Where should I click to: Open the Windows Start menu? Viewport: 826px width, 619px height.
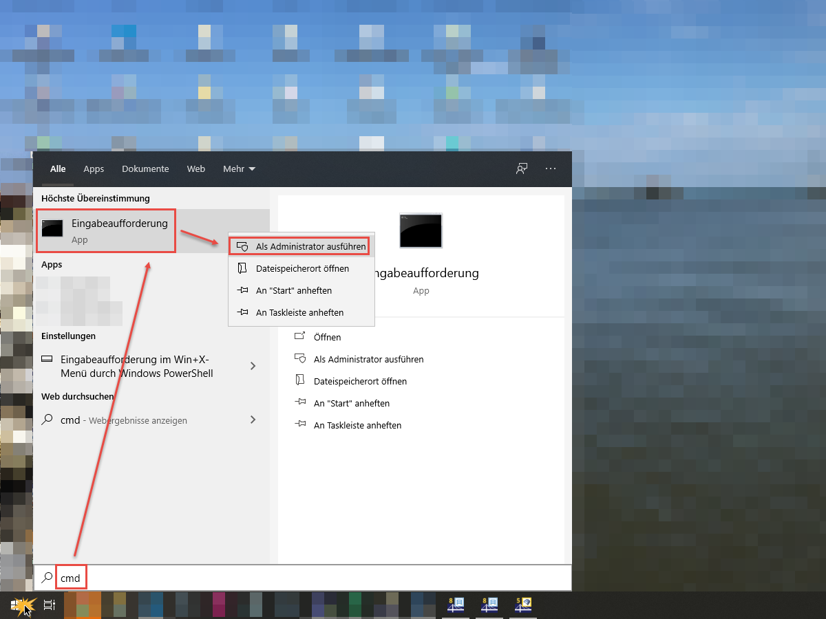point(14,605)
